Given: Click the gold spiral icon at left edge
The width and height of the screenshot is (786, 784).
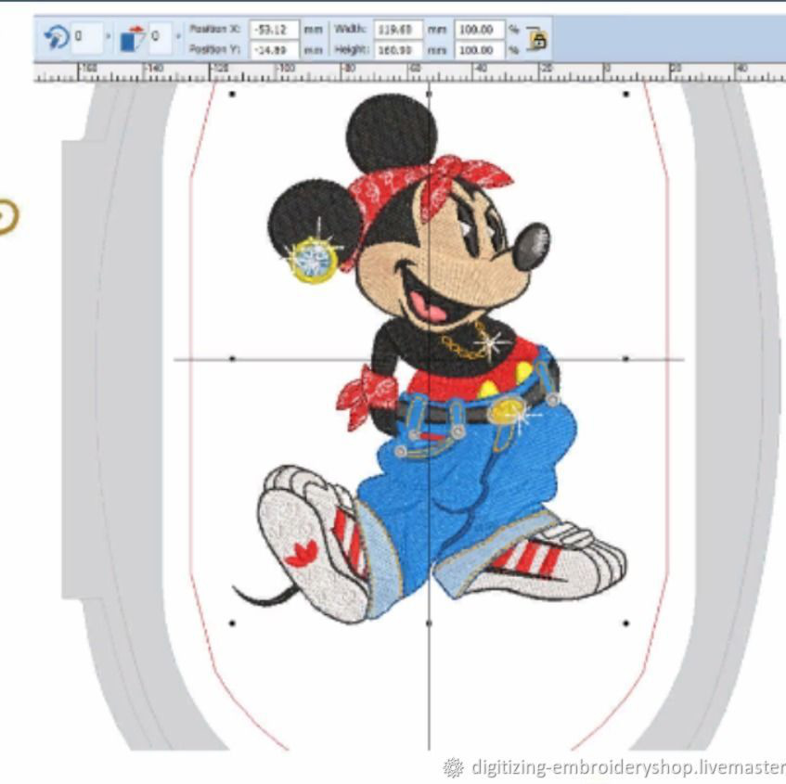Looking at the screenshot, I should click(6, 216).
